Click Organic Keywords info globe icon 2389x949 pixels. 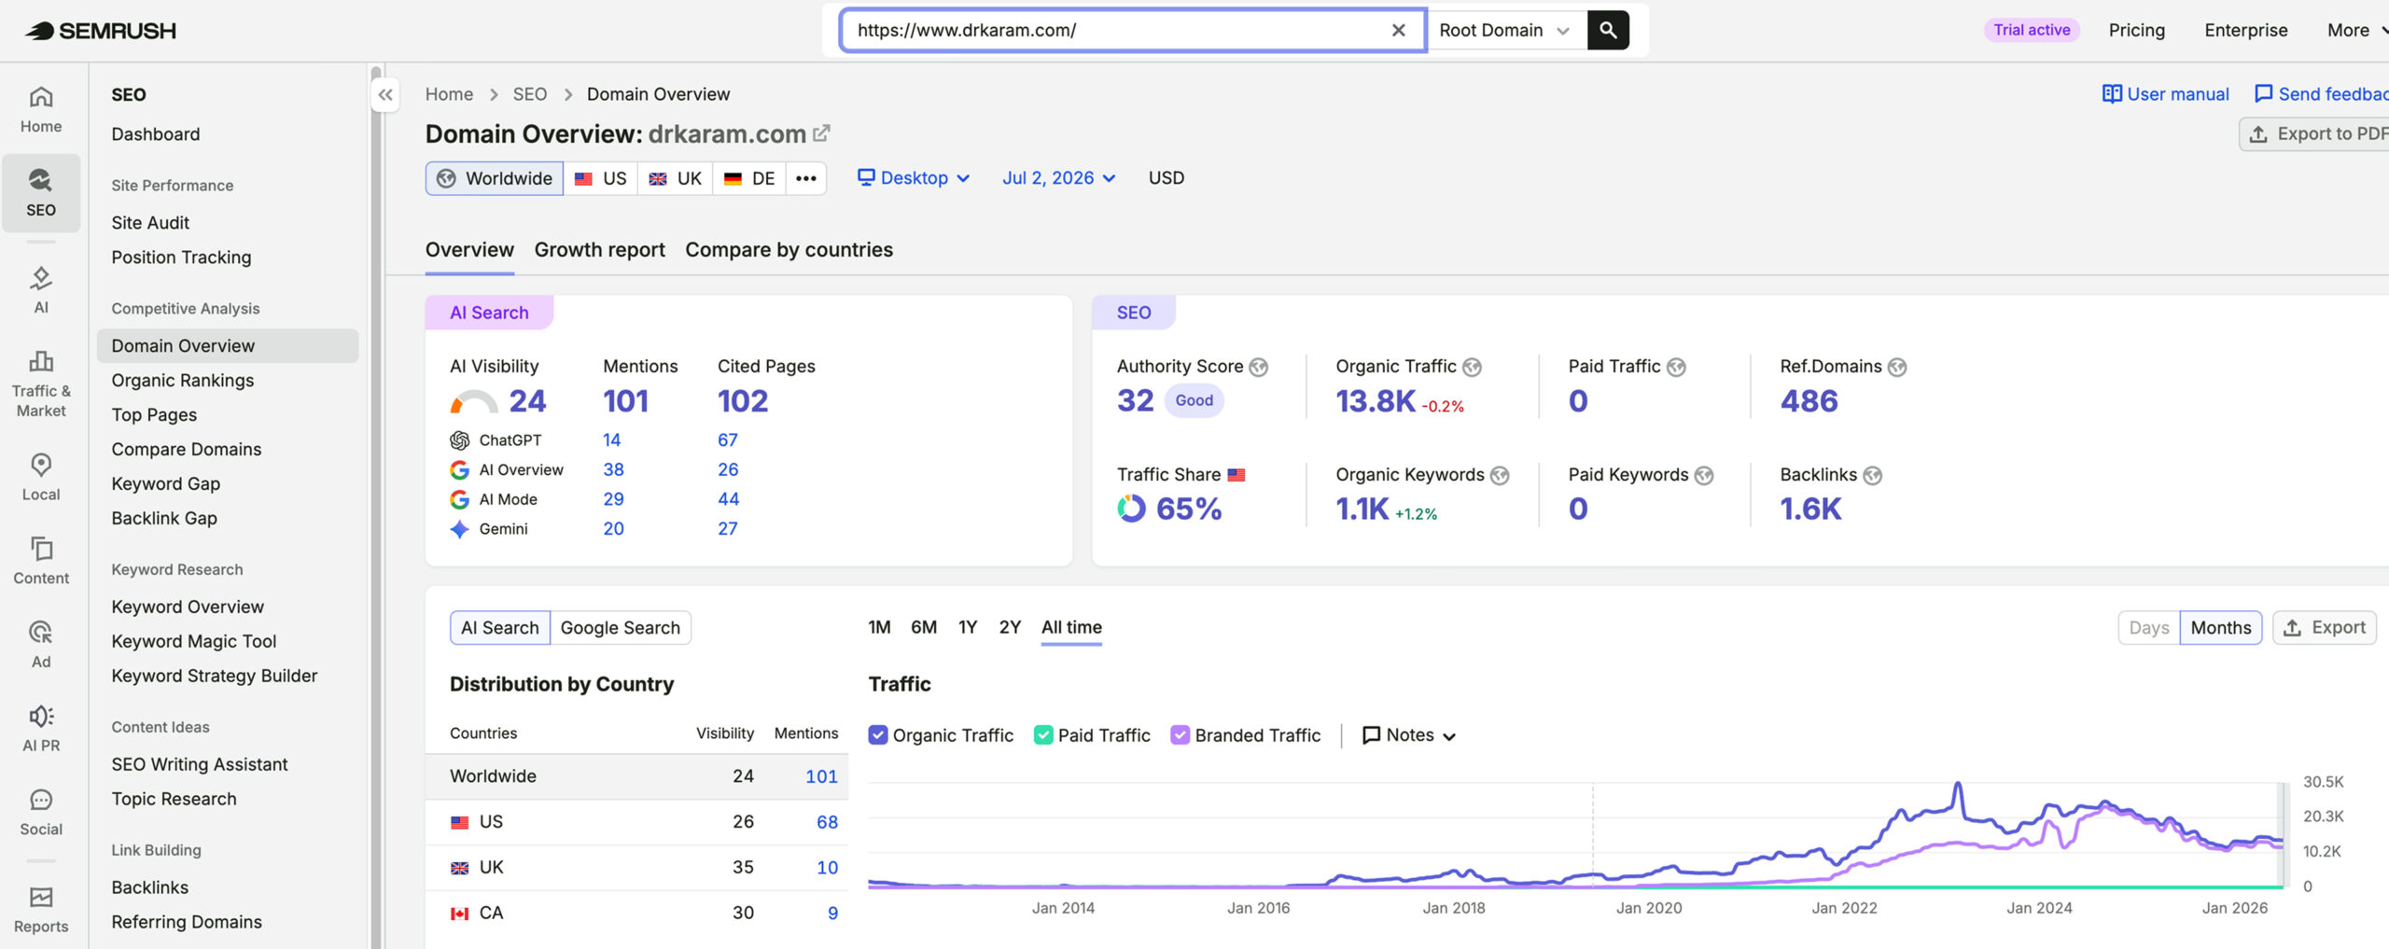[x=1500, y=475]
